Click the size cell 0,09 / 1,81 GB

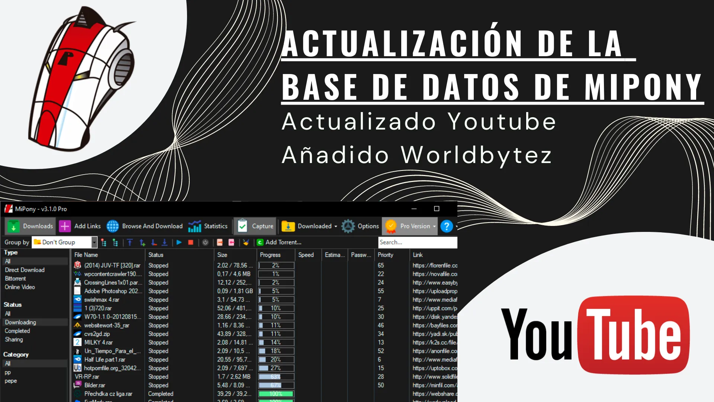pos(235,291)
